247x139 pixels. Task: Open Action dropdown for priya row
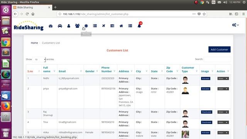tap(223, 89)
